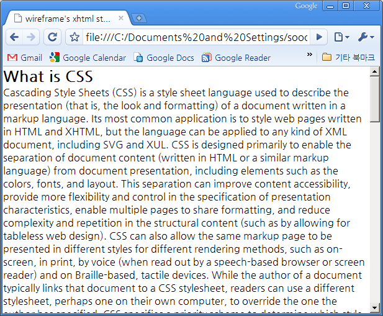Click the Forward navigation arrow
Image resolution: width=383 pixels, height=316 pixels.
(31, 37)
